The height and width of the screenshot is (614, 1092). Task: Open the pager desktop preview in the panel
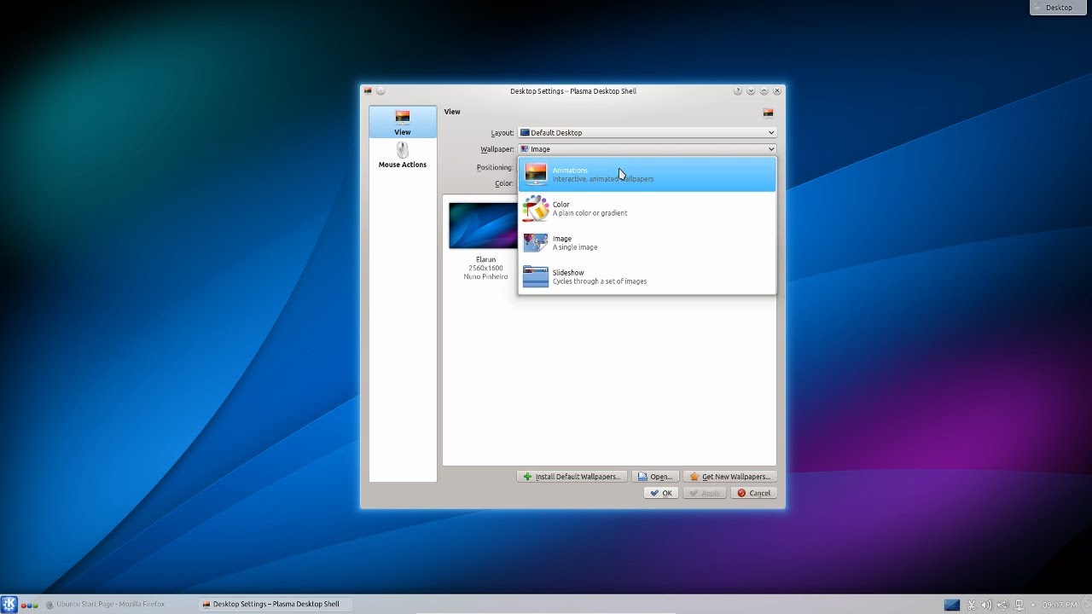(952, 605)
